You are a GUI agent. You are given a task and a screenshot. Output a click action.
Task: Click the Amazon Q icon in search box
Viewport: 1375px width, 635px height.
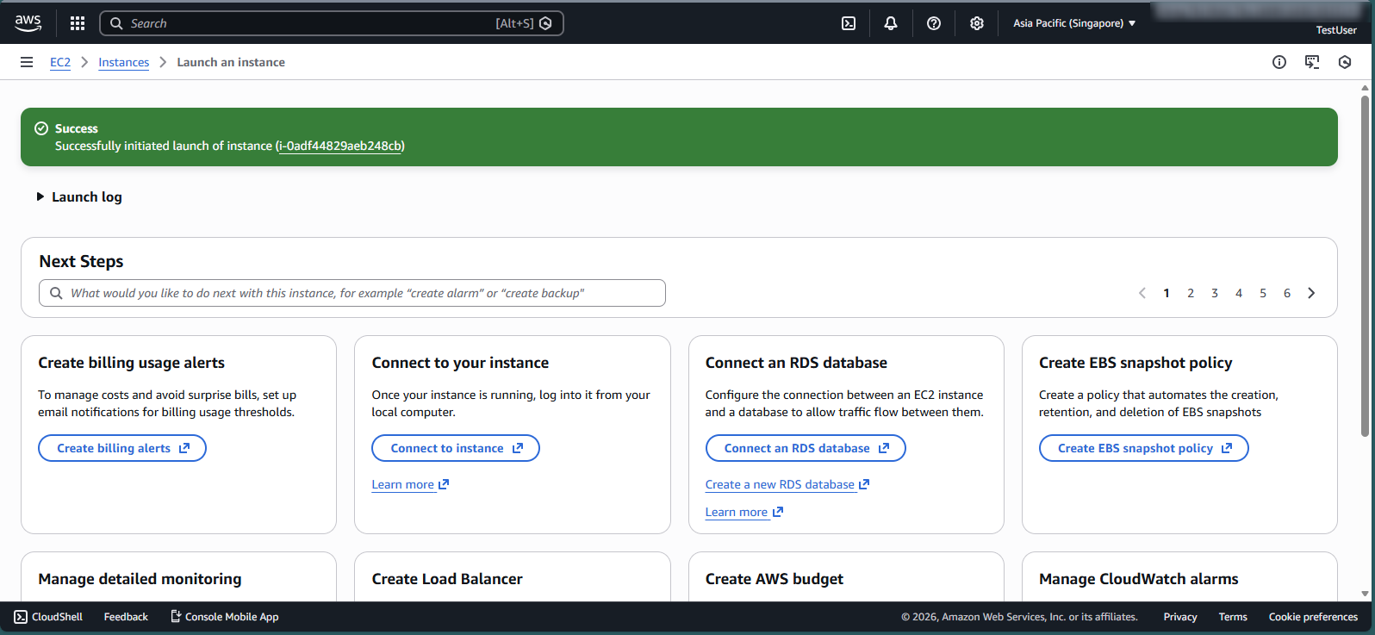click(x=545, y=23)
